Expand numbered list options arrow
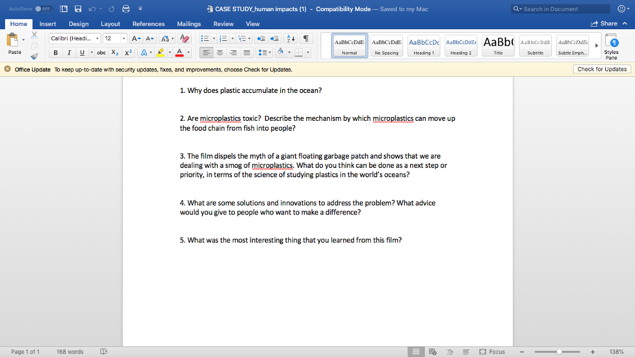 coord(232,38)
